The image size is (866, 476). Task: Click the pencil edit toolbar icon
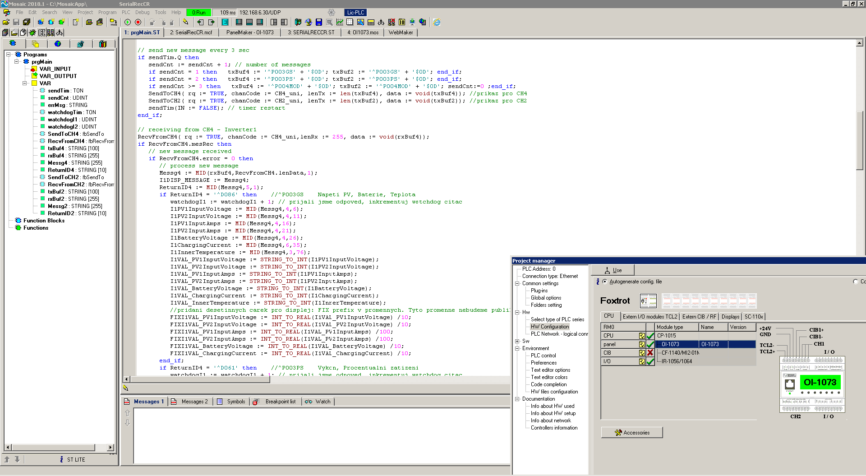coord(185,22)
